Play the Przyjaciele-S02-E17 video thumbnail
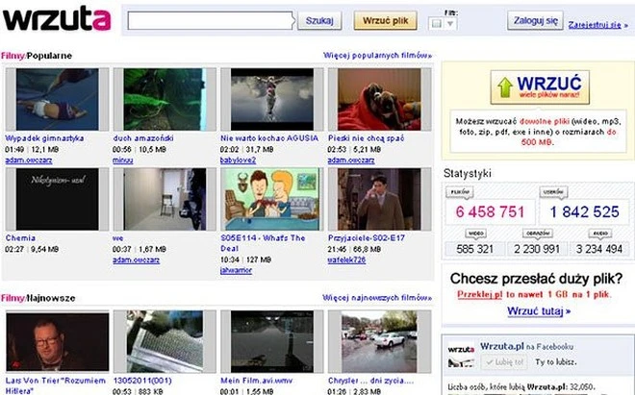This screenshot has width=635, height=395. click(x=380, y=198)
